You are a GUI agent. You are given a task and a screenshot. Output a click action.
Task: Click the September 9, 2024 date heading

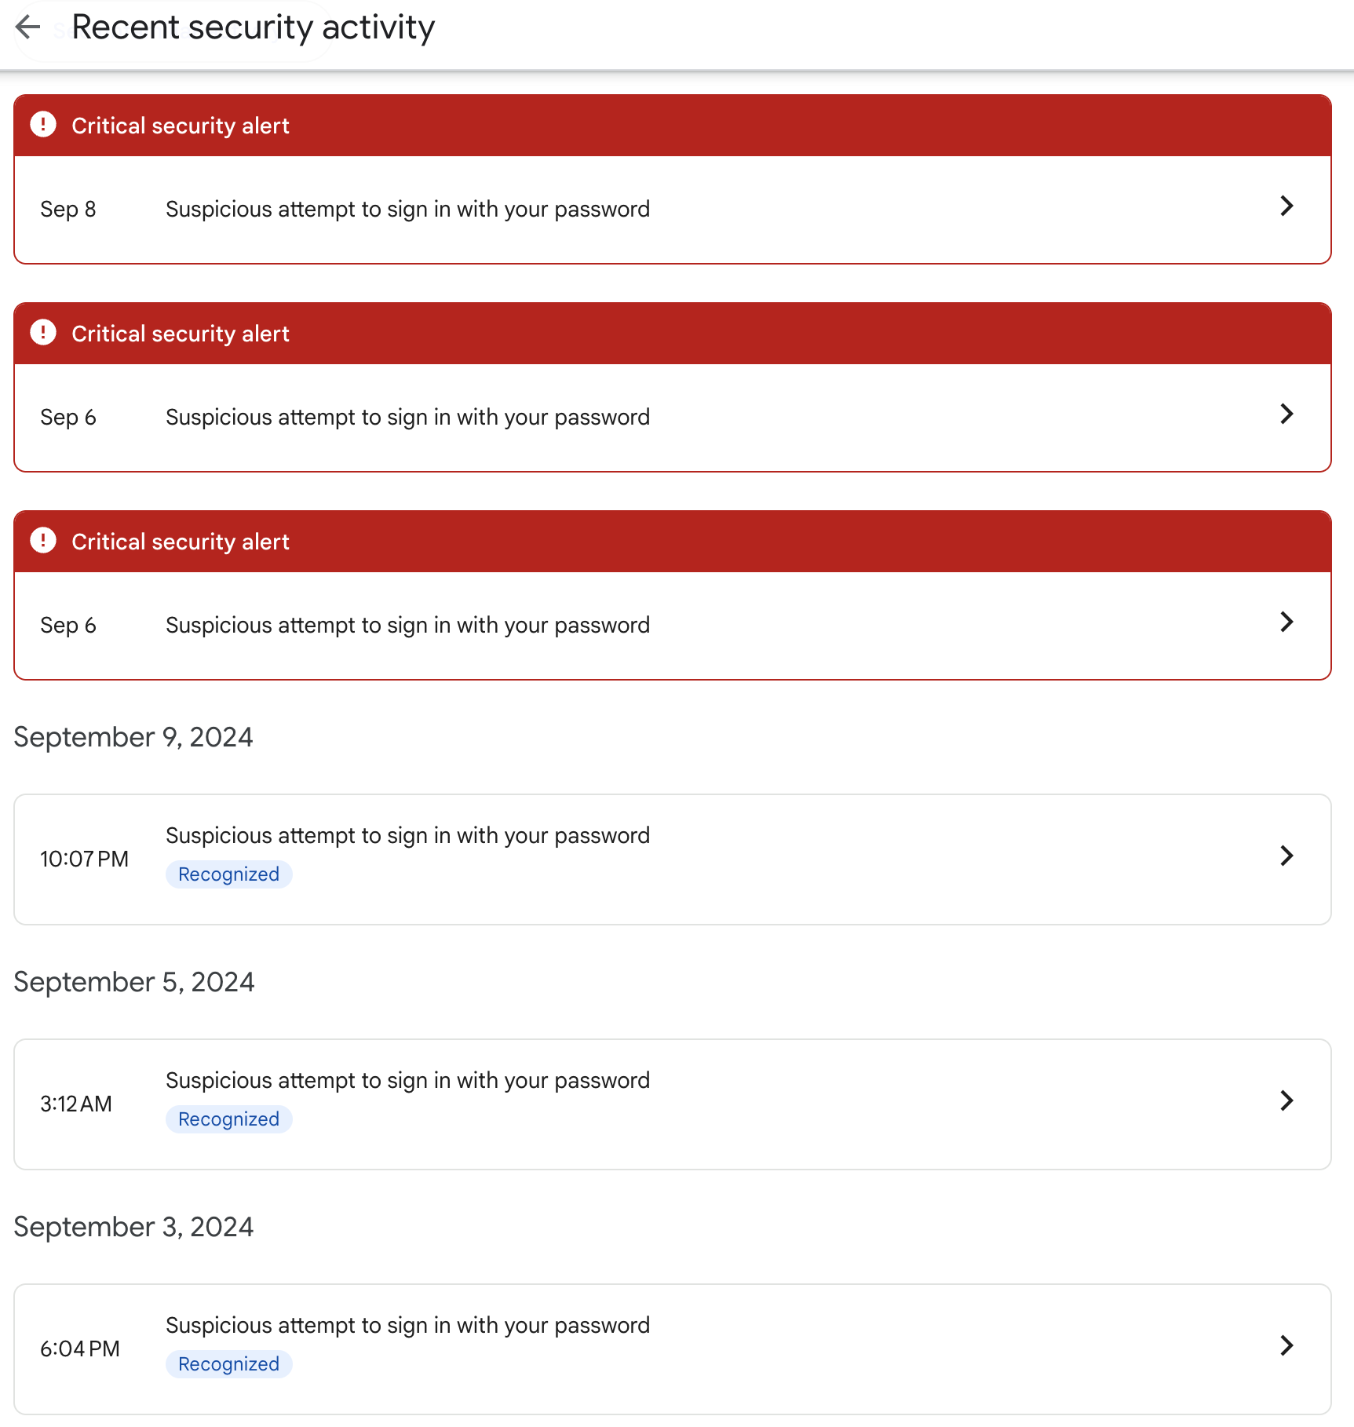pos(133,737)
